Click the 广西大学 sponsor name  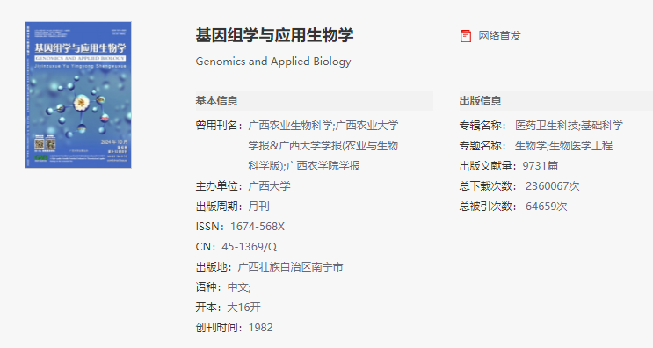pyautogui.click(x=270, y=186)
